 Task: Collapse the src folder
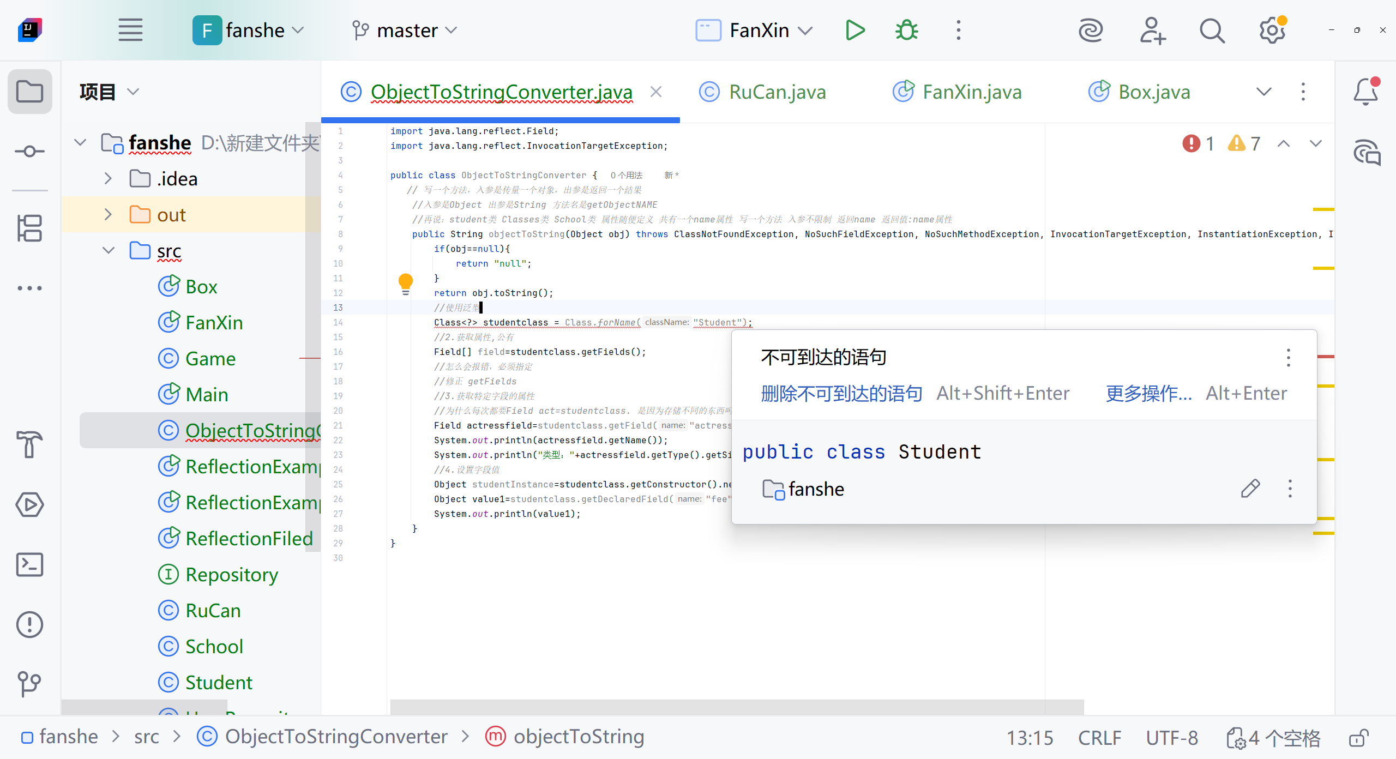pyautogui.click(x=108, y=251)
